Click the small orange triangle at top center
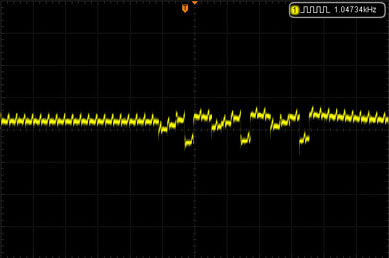The width and height of the screenshot is (389, 258). (194, 3)
